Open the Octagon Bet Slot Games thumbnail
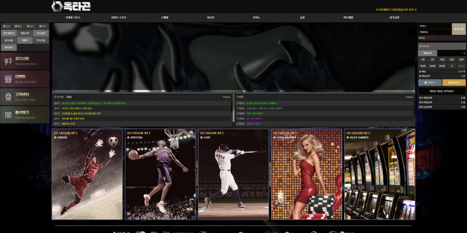This screenshot has width=467, height=233. point(379,174)
